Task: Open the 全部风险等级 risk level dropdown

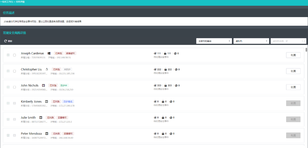Action: pyautogui.click(x=214, y=41)
